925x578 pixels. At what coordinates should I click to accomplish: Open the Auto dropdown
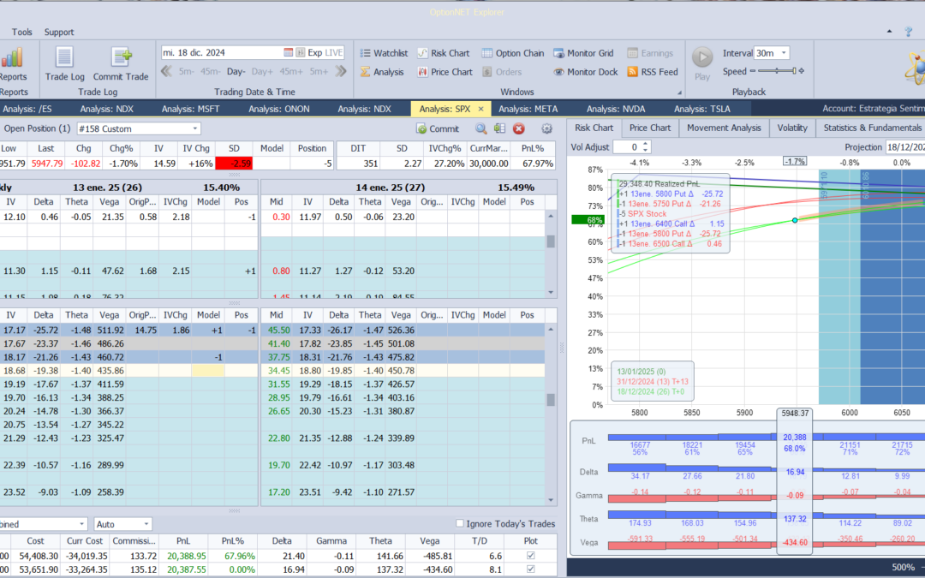point(146,524)
